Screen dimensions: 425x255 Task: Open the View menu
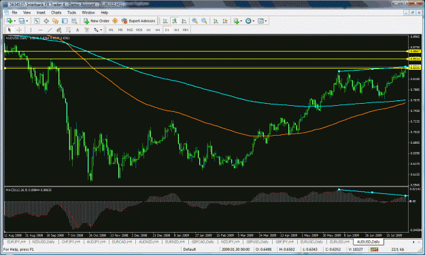pos(27,12)
